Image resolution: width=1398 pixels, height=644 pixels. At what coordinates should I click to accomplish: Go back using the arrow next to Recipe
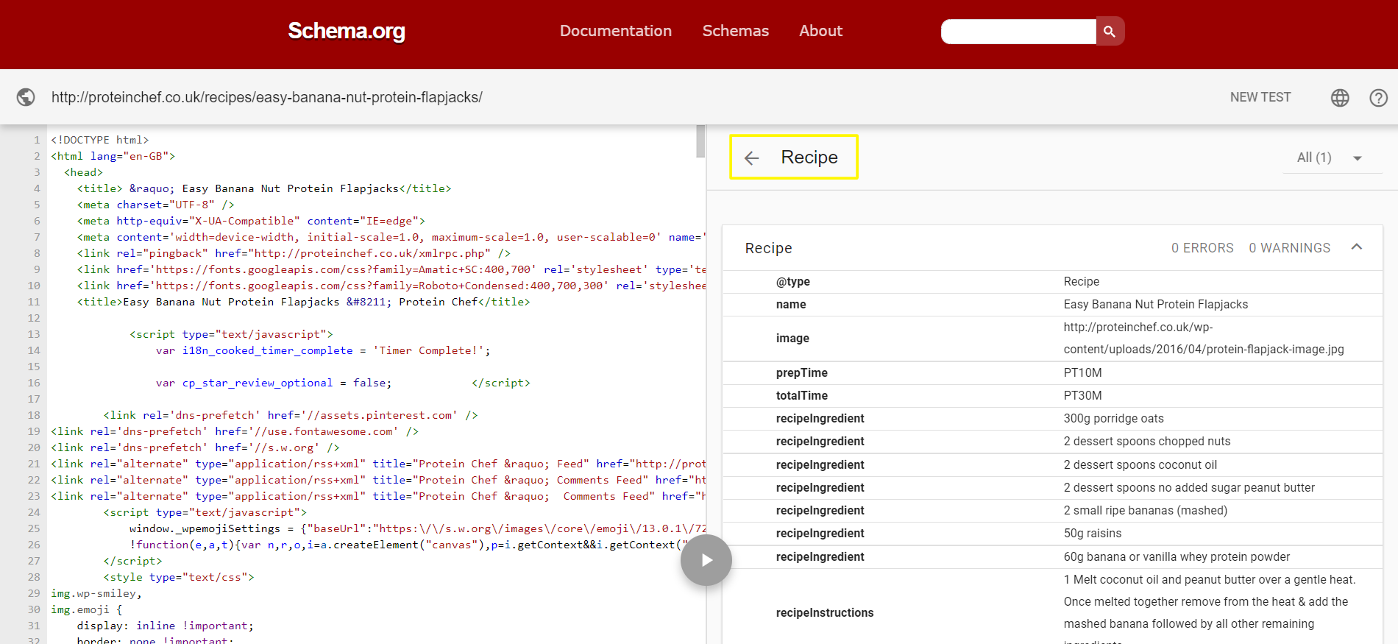[751, 158]
